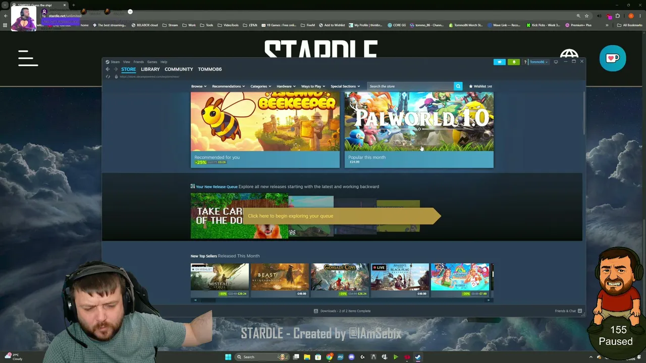Switch Steam to Big Picture mode icon
Screen dimensions: 646x363
[x=556, y=62]
